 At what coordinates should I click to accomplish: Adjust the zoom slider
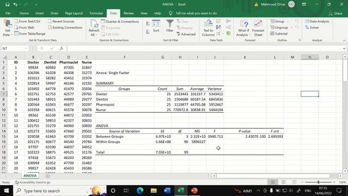[318, 182]
